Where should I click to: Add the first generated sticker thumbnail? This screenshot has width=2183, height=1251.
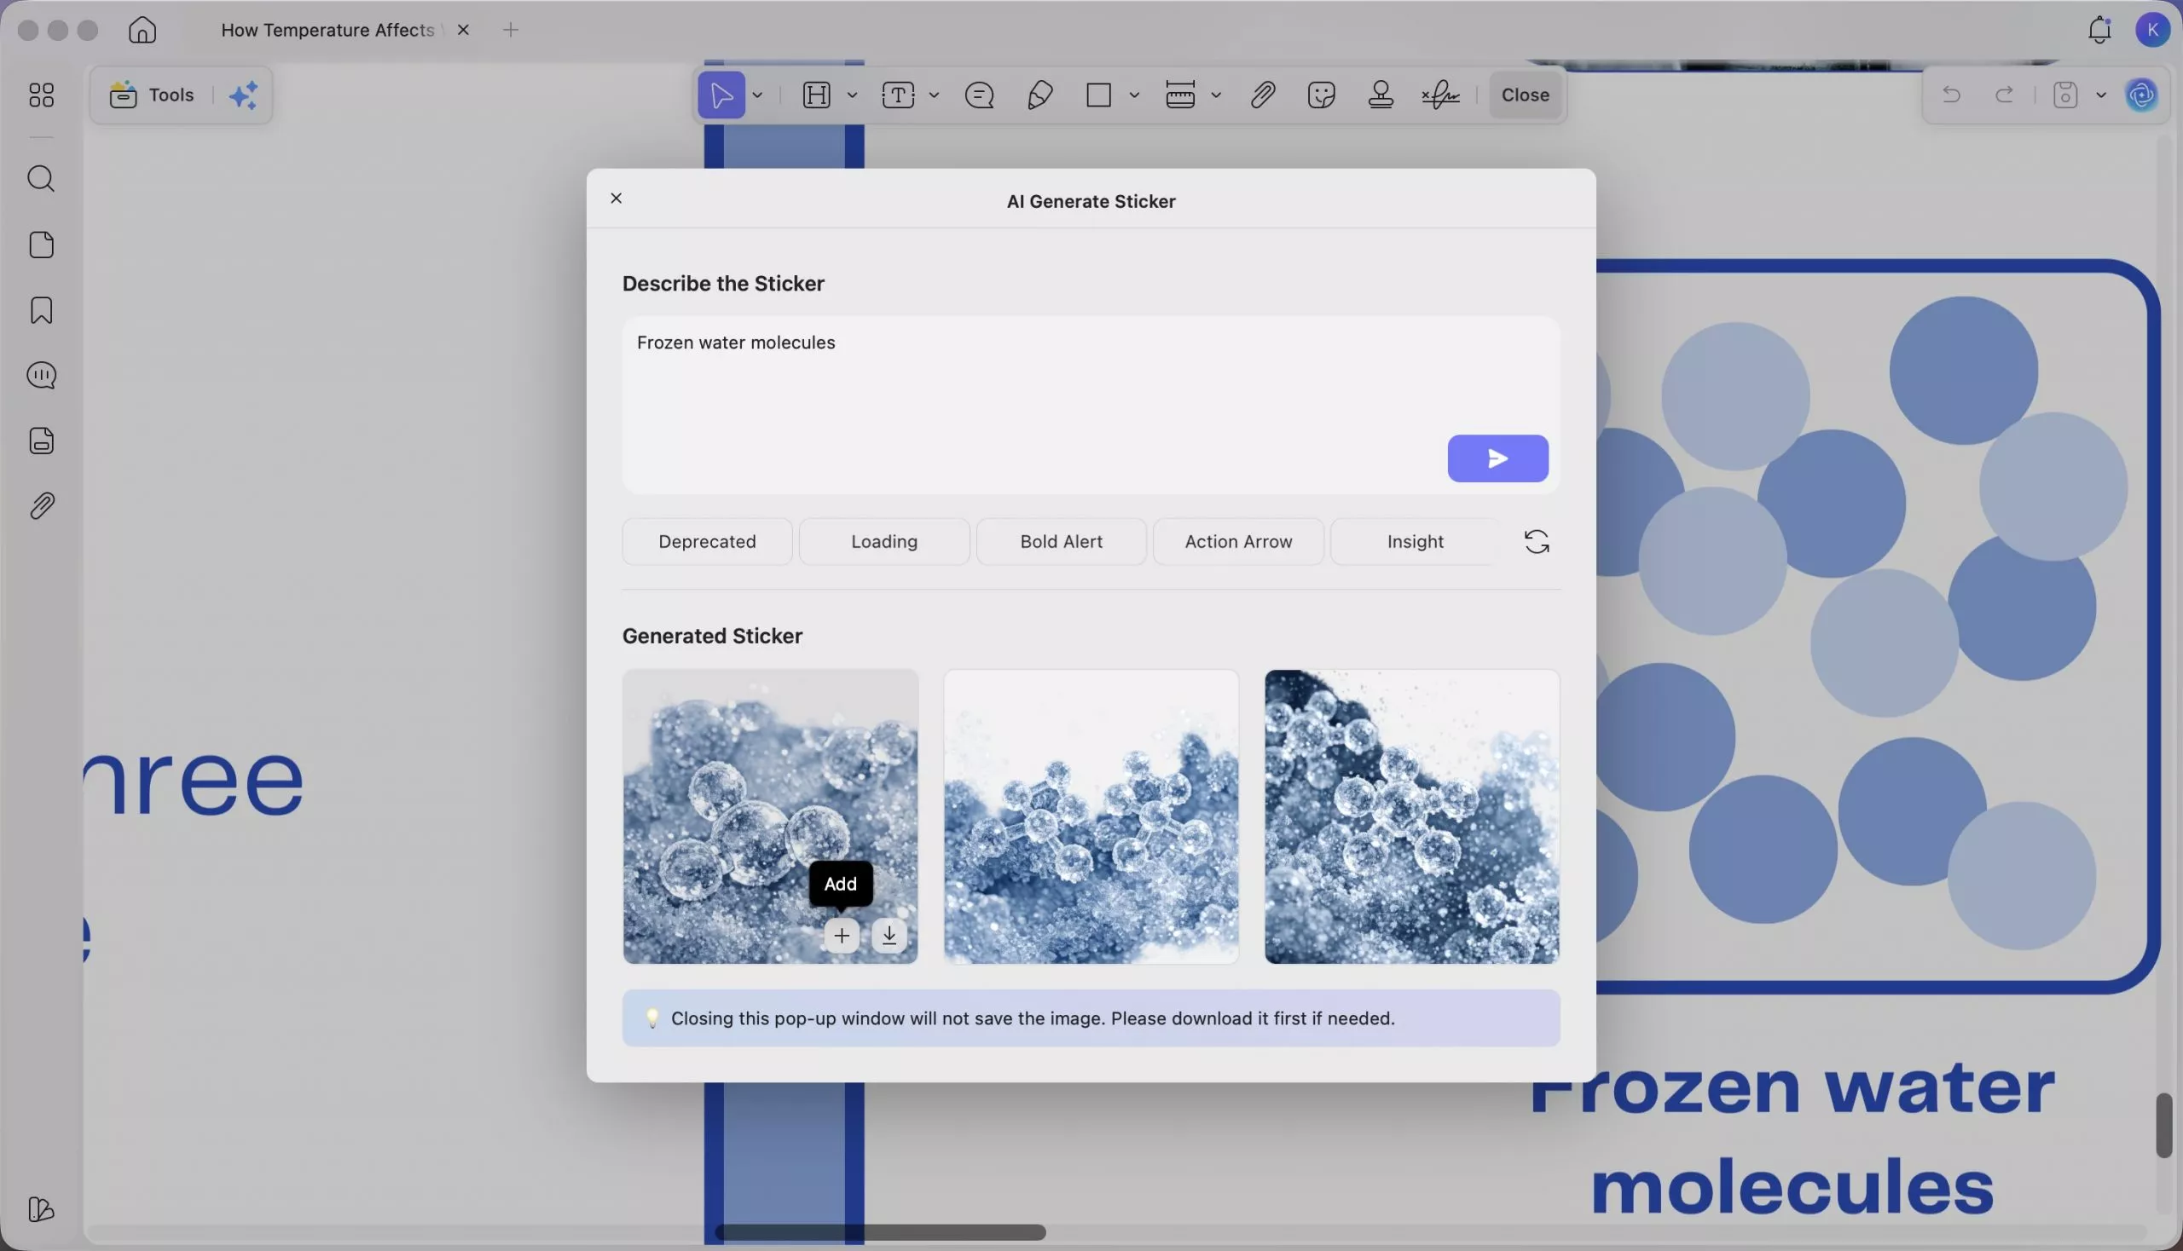click(842, 936)
